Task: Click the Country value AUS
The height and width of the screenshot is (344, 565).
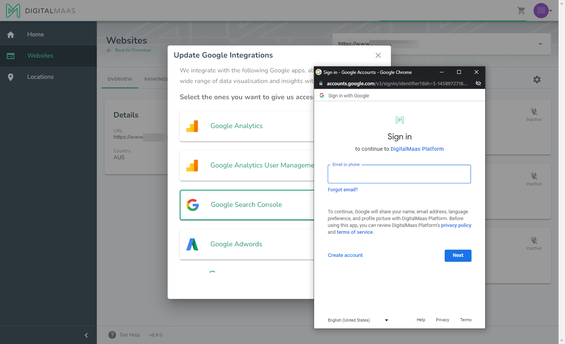Action: pyautogui.click(x=119, y=158)
